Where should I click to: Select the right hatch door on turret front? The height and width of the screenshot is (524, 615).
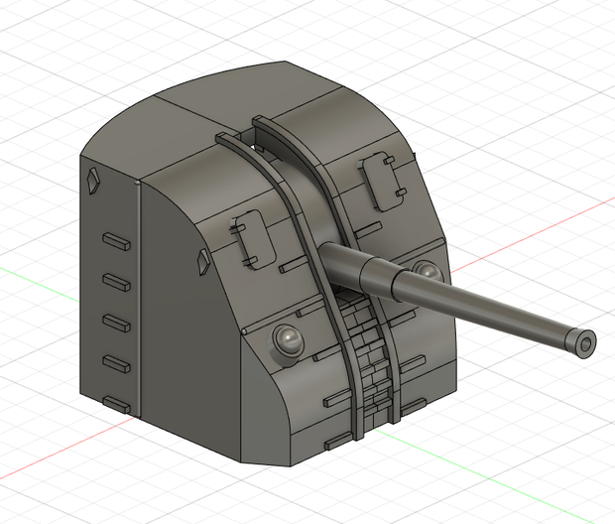[383, 182]
